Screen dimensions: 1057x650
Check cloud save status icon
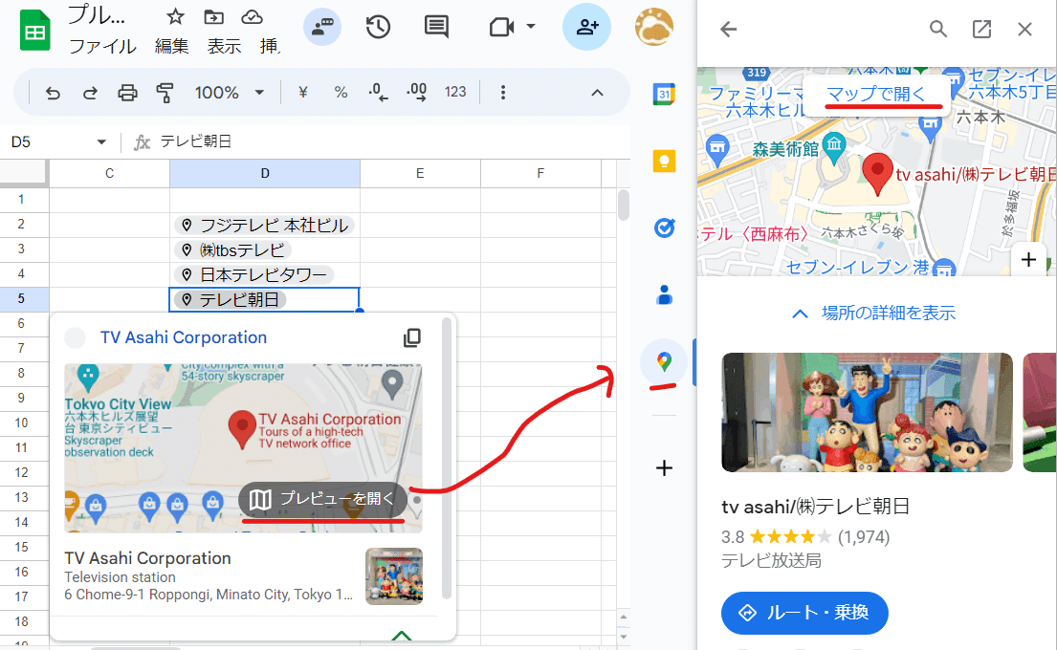253,17
